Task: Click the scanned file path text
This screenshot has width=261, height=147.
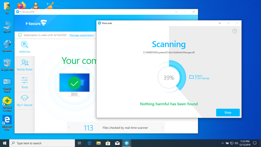Action: click(169, 52)
